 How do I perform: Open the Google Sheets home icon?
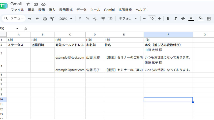(x=3, y=6)
